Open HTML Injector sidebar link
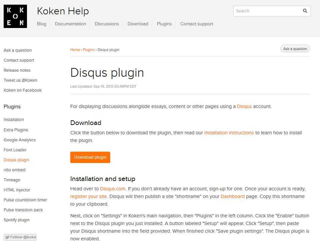Viewport: 320px width, 241px height. pos(17,190)
